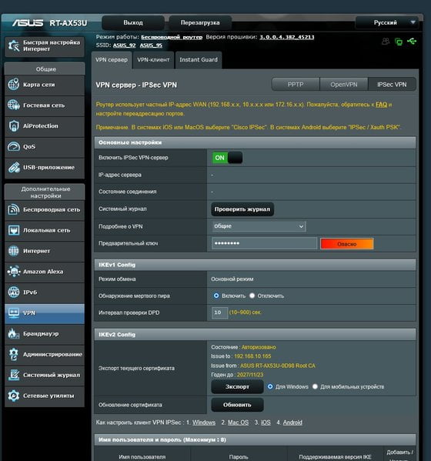The height and width of the screenshot is (461, 431).
Task: Select Для Windows export option
Action: click(270, 386)
